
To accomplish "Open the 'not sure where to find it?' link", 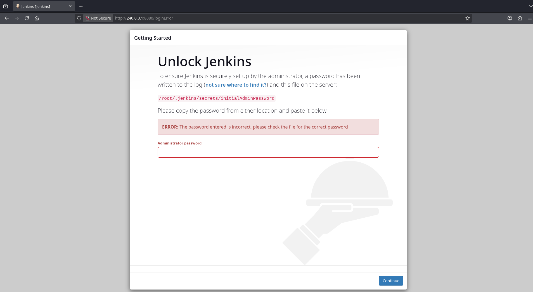I will pos(236,85).
